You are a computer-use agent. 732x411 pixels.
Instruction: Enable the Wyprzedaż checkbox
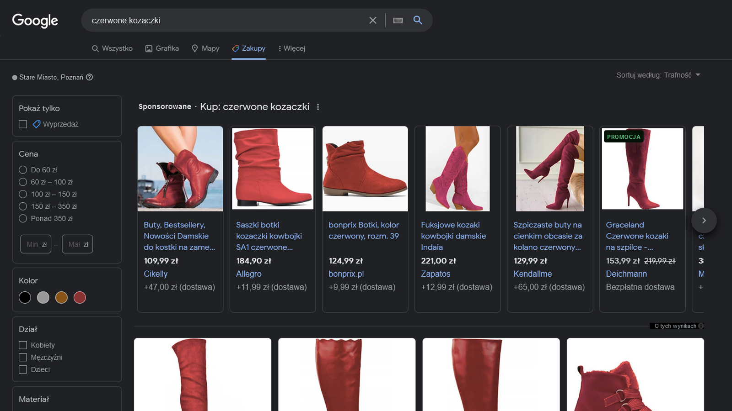pyautogui.click(x=23, y=124)
